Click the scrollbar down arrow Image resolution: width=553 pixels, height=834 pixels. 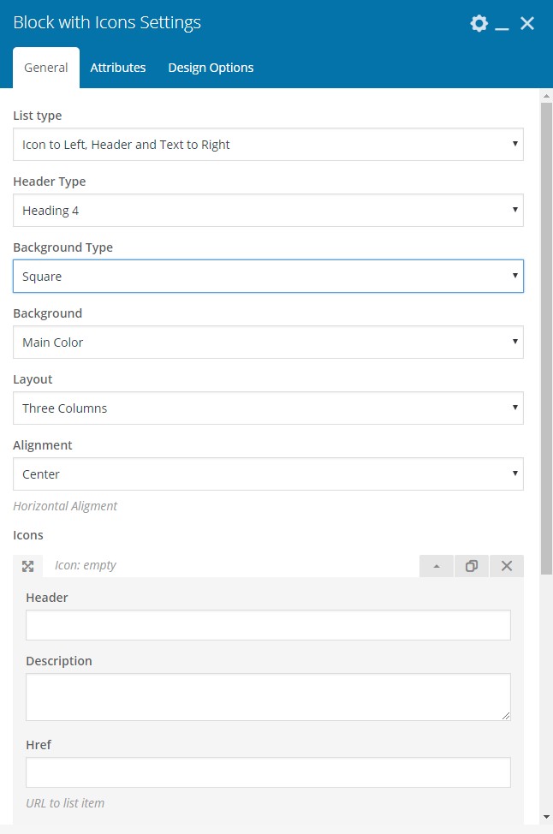click(x=547, y=817)
